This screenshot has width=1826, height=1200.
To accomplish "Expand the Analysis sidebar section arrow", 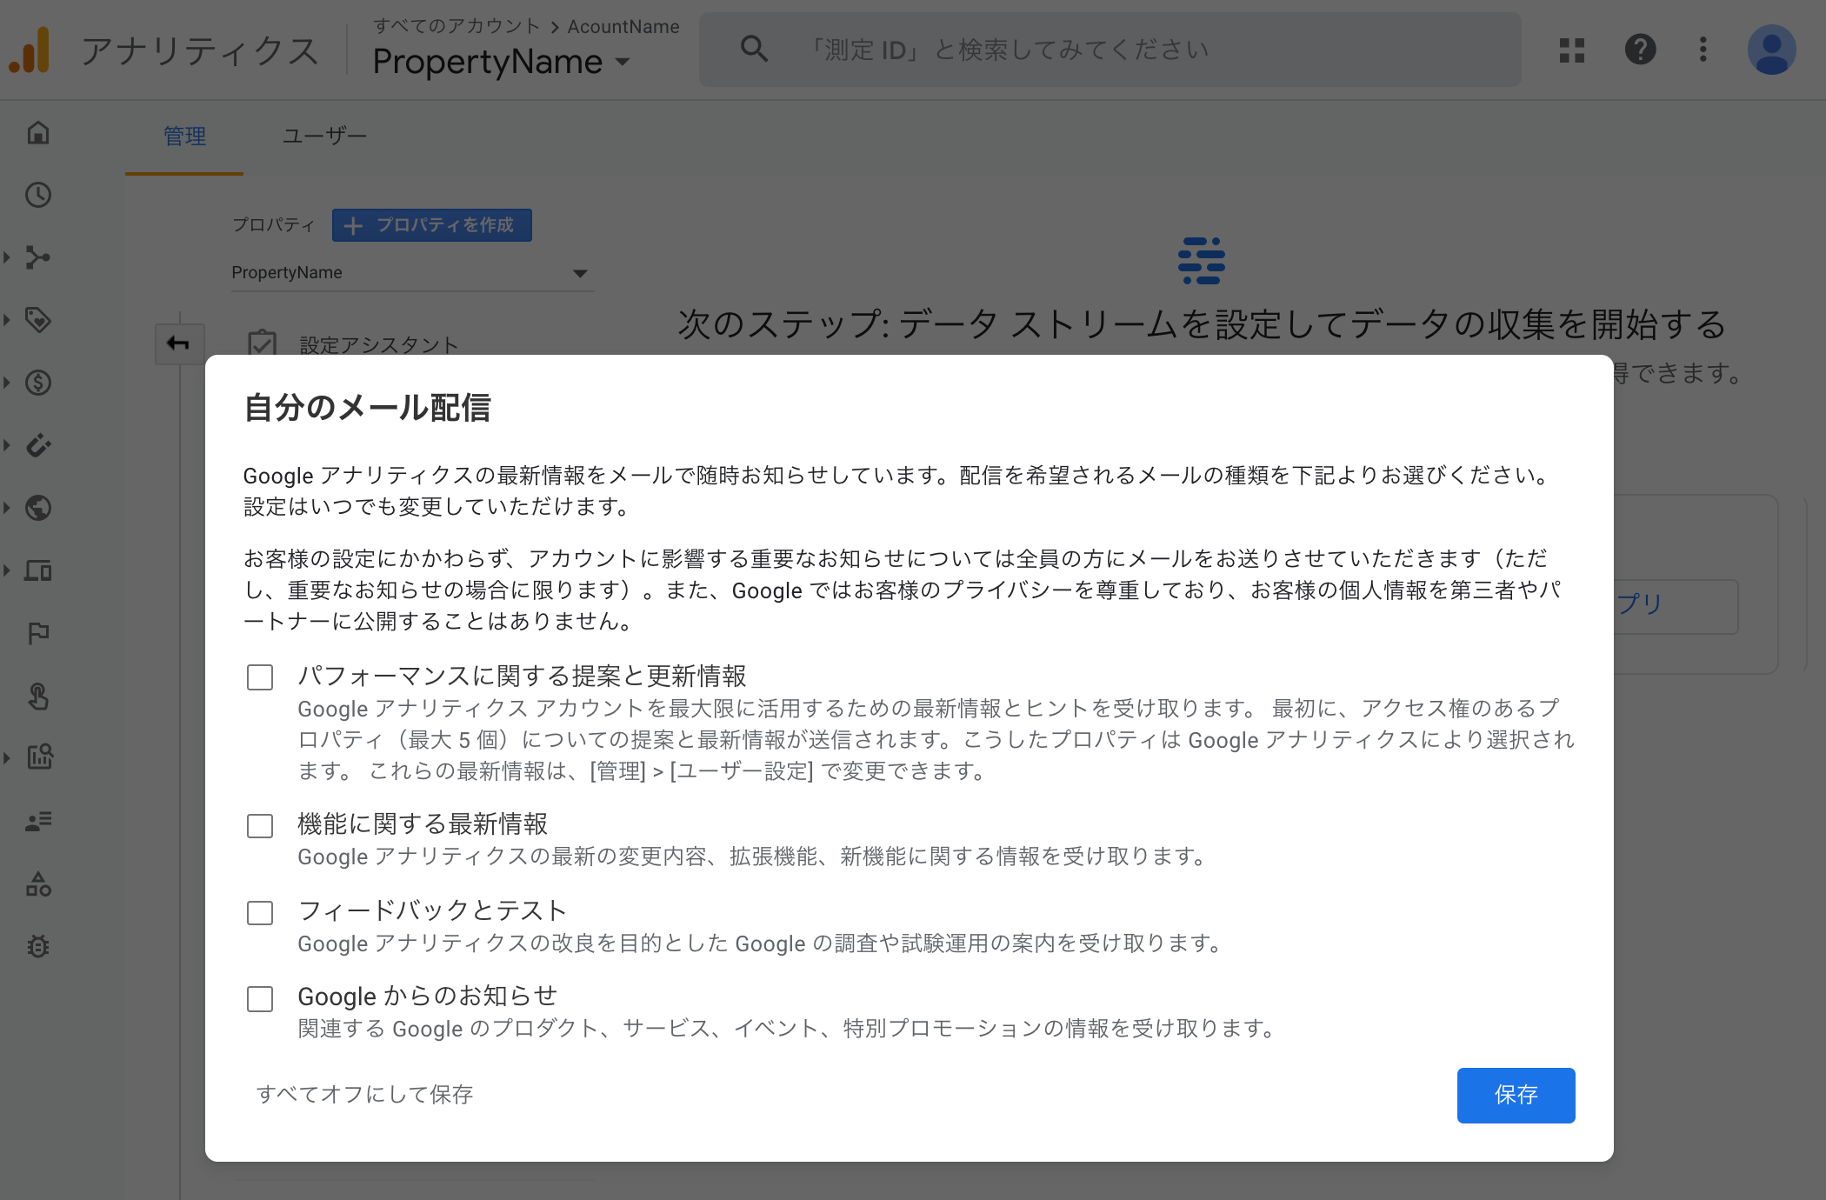I will 7,757.
